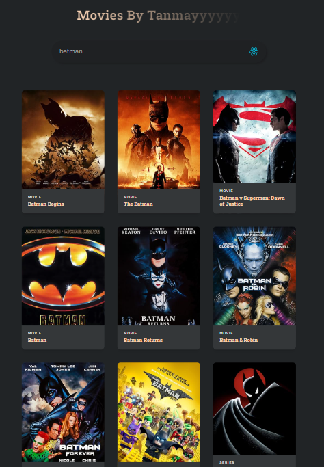This screenshot has width=324, height=467.
Task: Click the MOVIE label above The Batman
Action: [x=131, y=197]
